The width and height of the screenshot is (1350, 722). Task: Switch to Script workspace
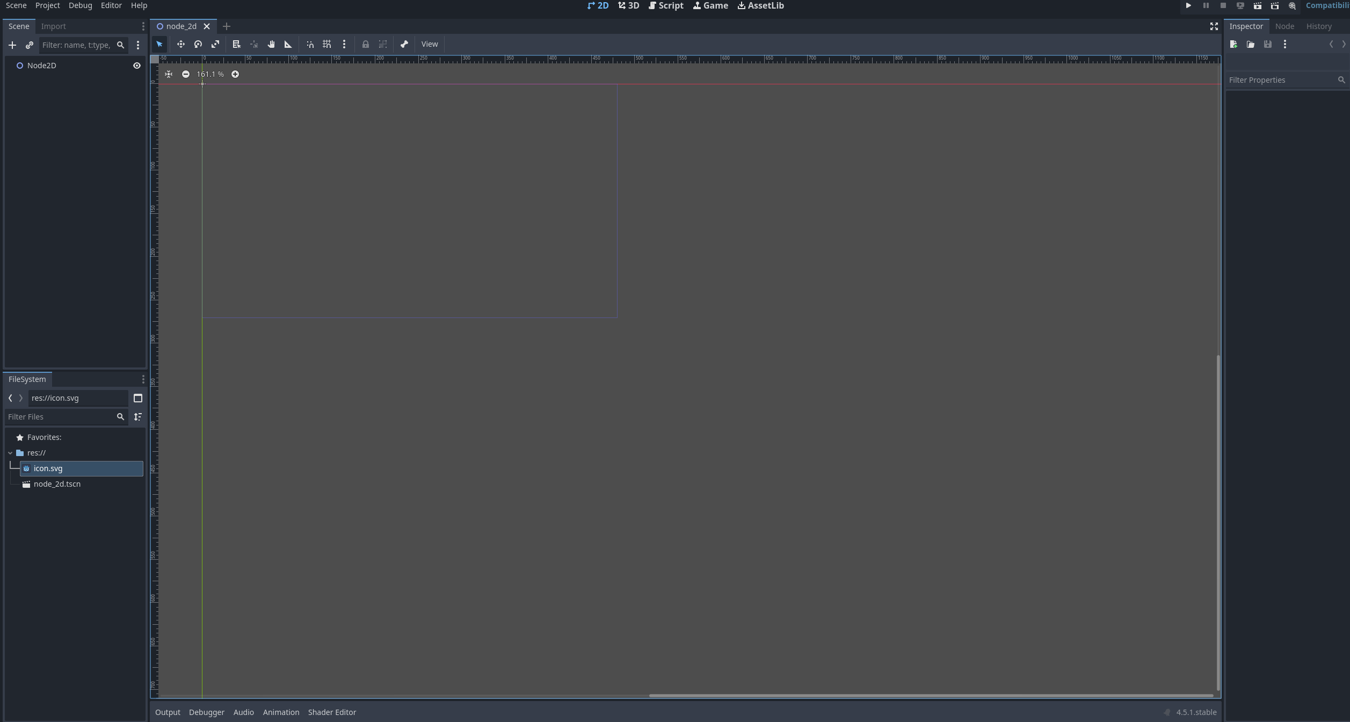coord(666,5)
